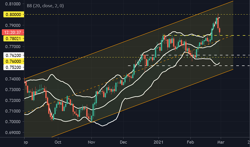This screenshot has height=147, width=250.
Task: Select the 0.80000 yellow price label
Action: click(14, 15)
